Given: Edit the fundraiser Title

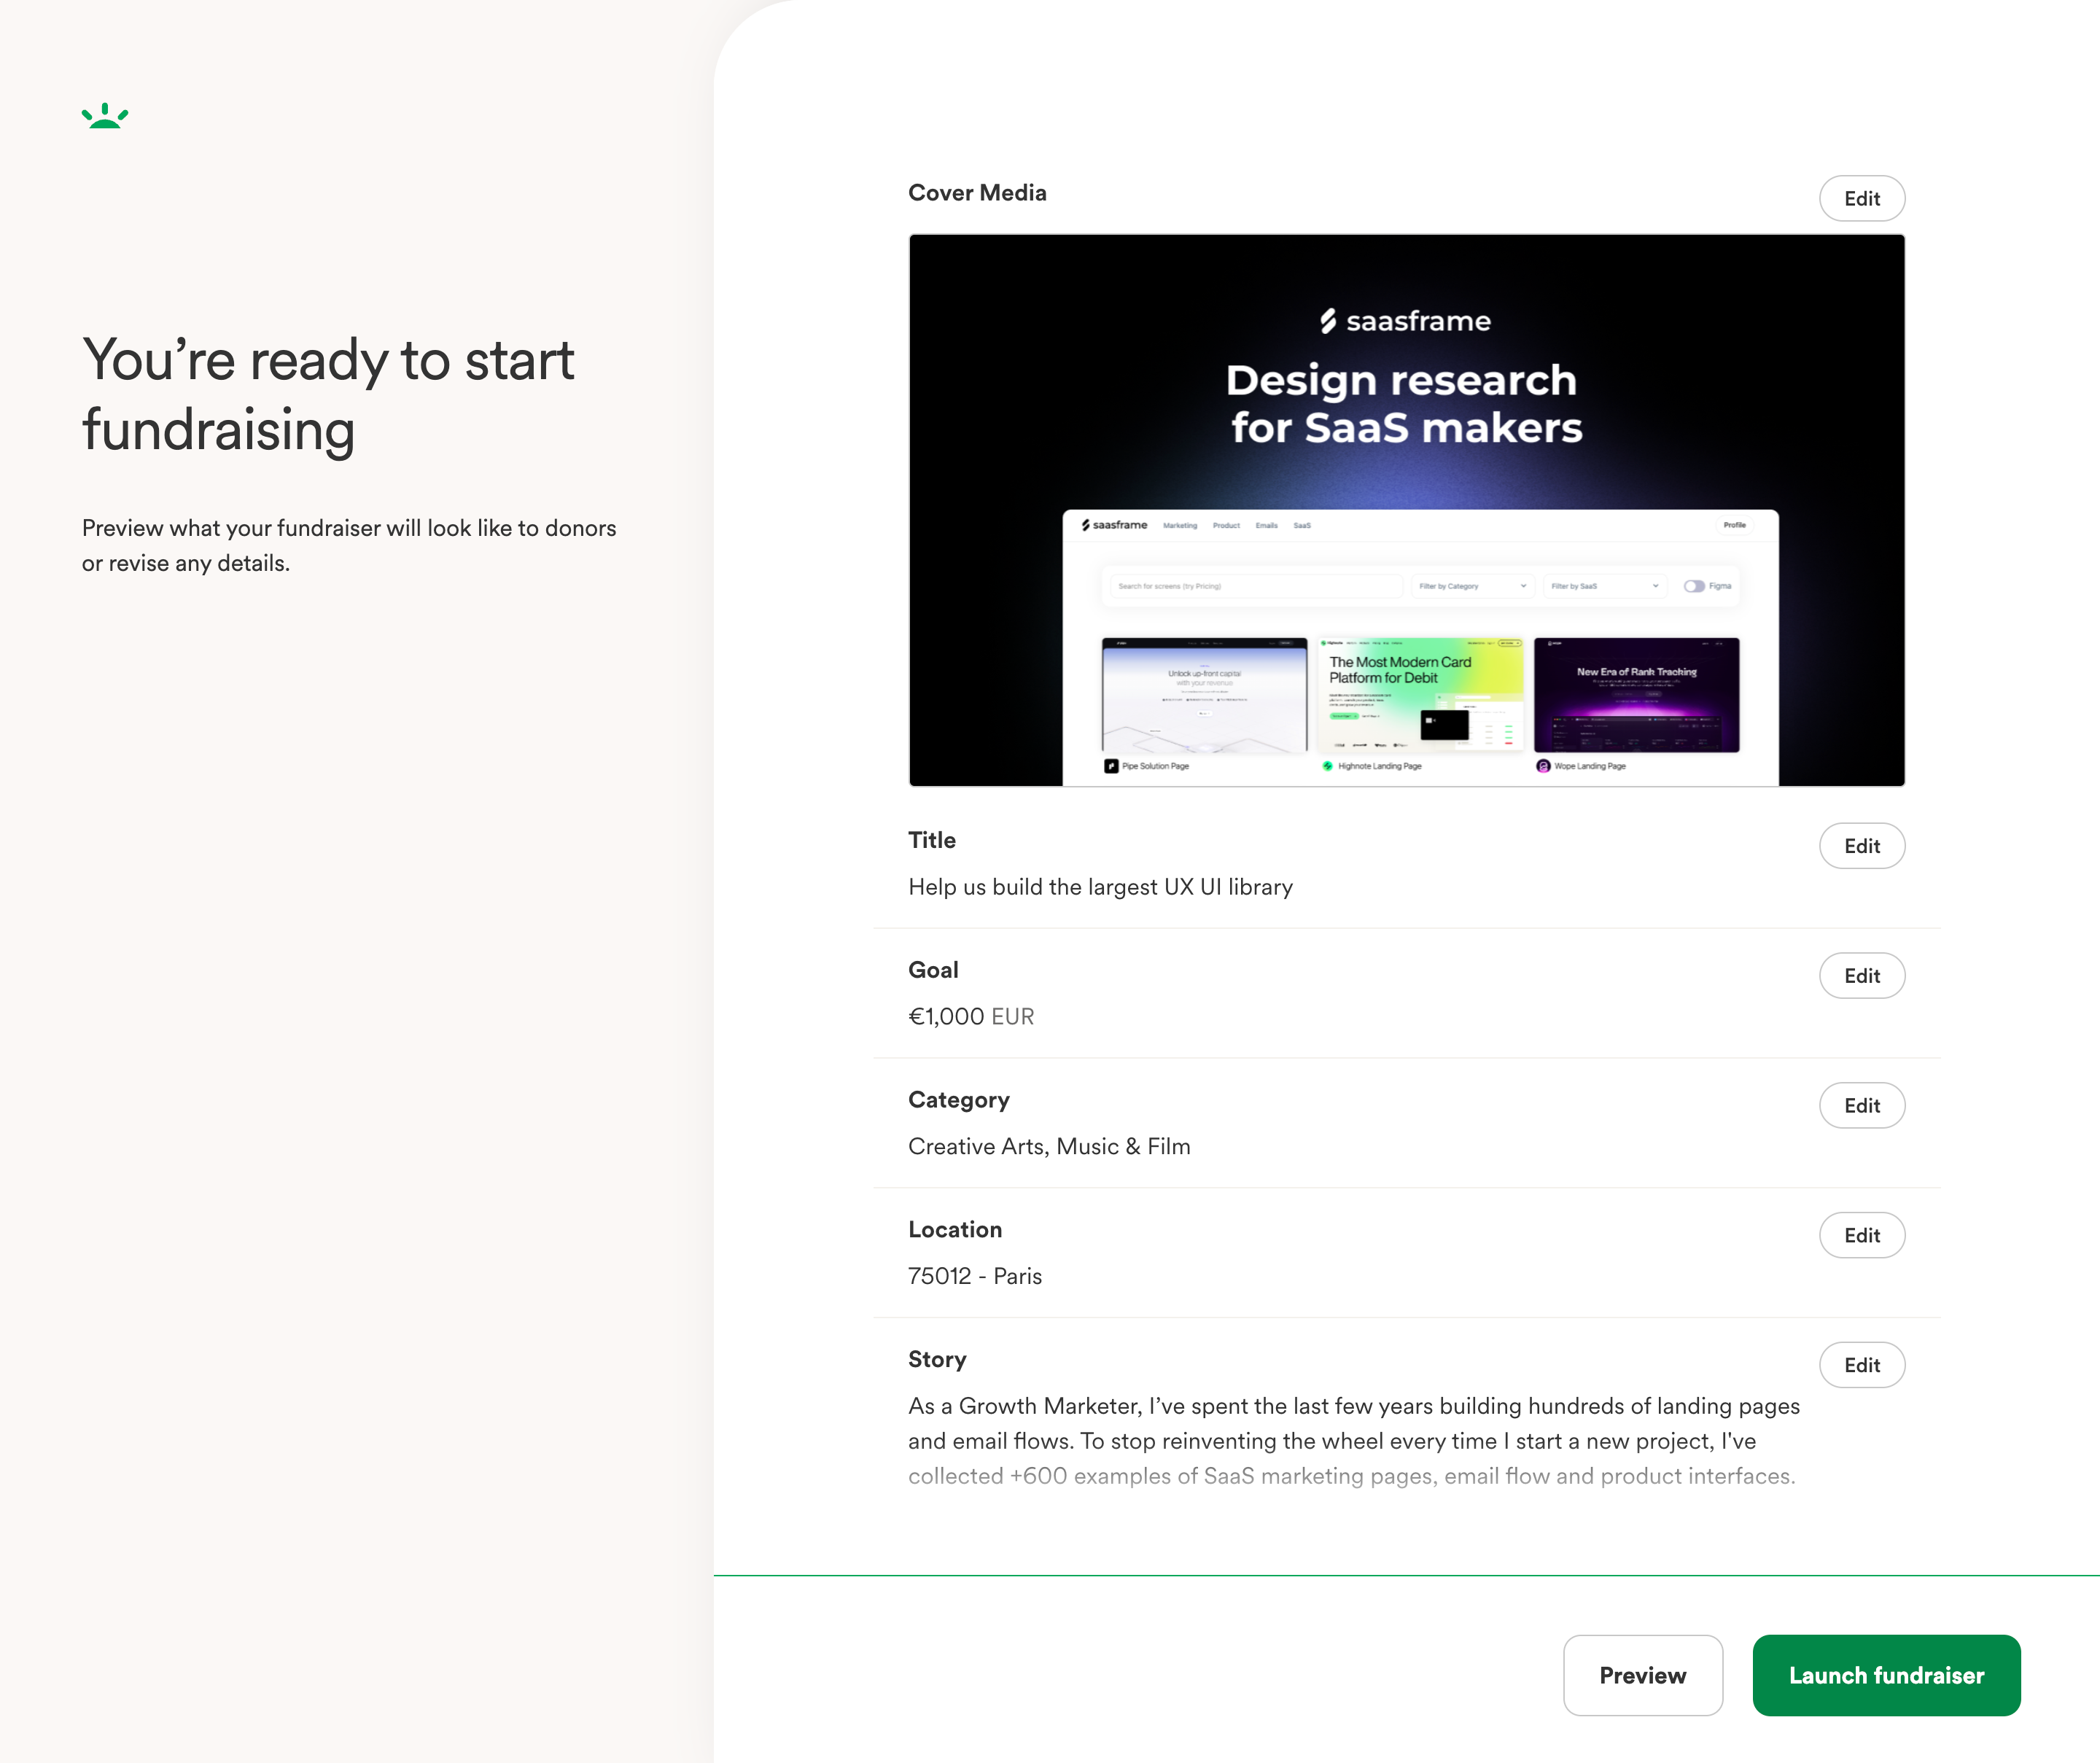Looking at the screenshot, I should [x=1861, y=845].
